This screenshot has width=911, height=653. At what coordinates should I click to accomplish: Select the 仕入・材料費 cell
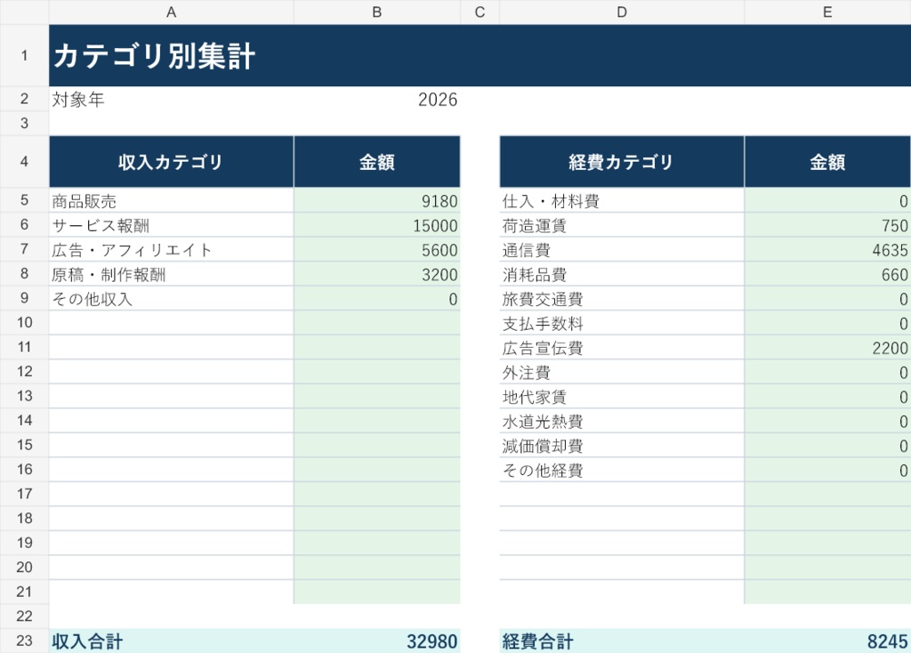(x=622, y=200)
